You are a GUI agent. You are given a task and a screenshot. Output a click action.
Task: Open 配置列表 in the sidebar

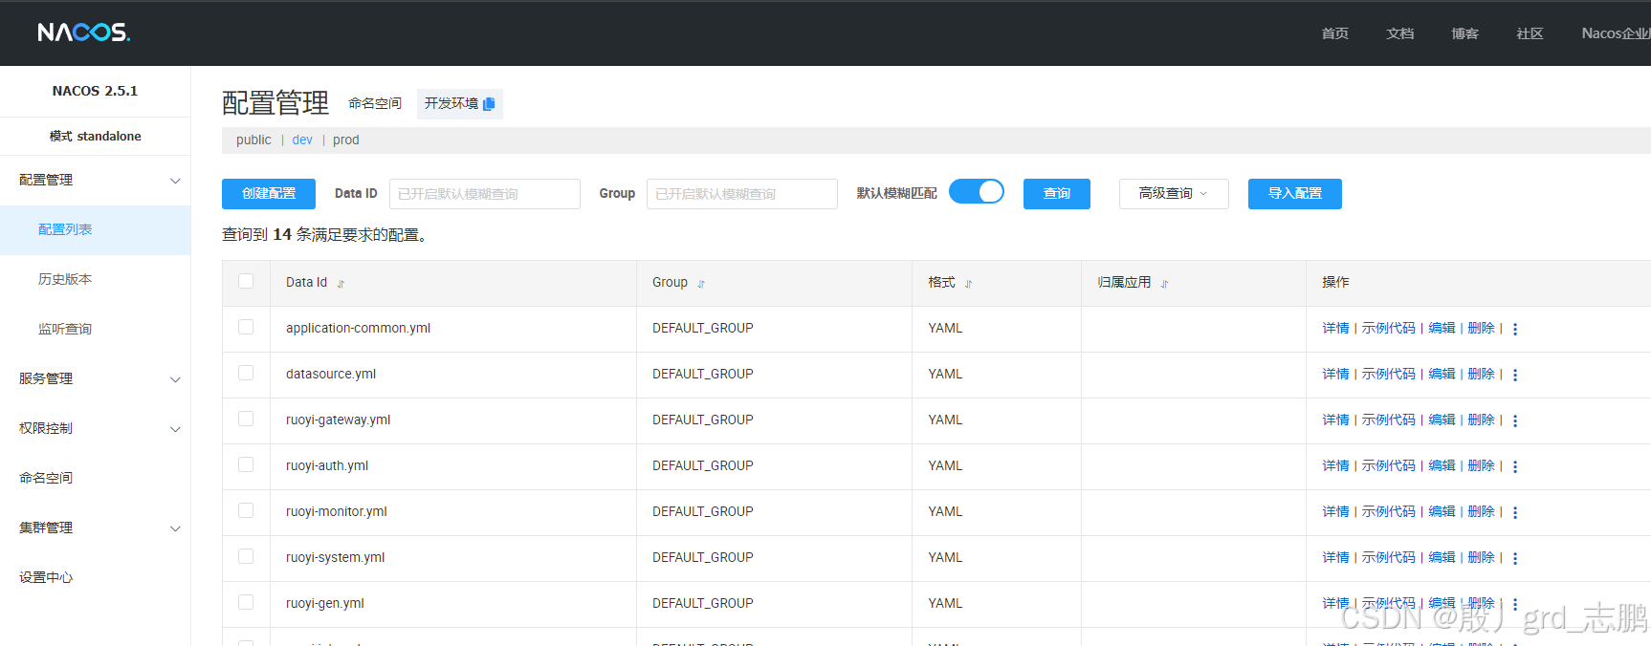(96, 230)
